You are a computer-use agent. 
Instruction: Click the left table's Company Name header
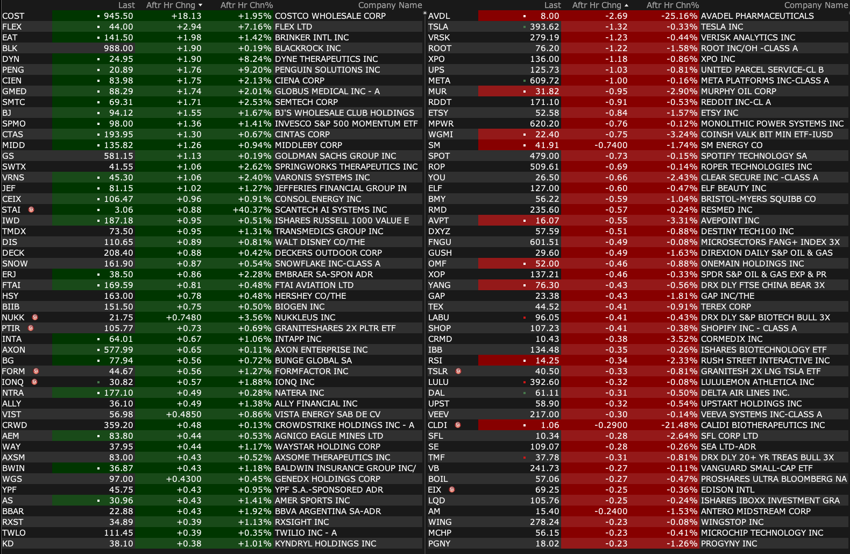pos(389,5)
